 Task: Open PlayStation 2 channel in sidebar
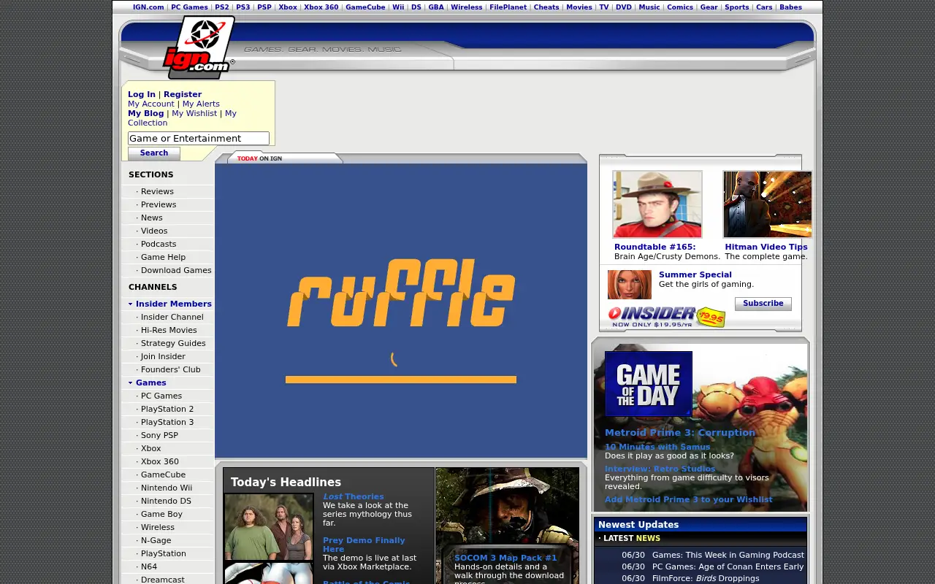click(x=167, y=409)
